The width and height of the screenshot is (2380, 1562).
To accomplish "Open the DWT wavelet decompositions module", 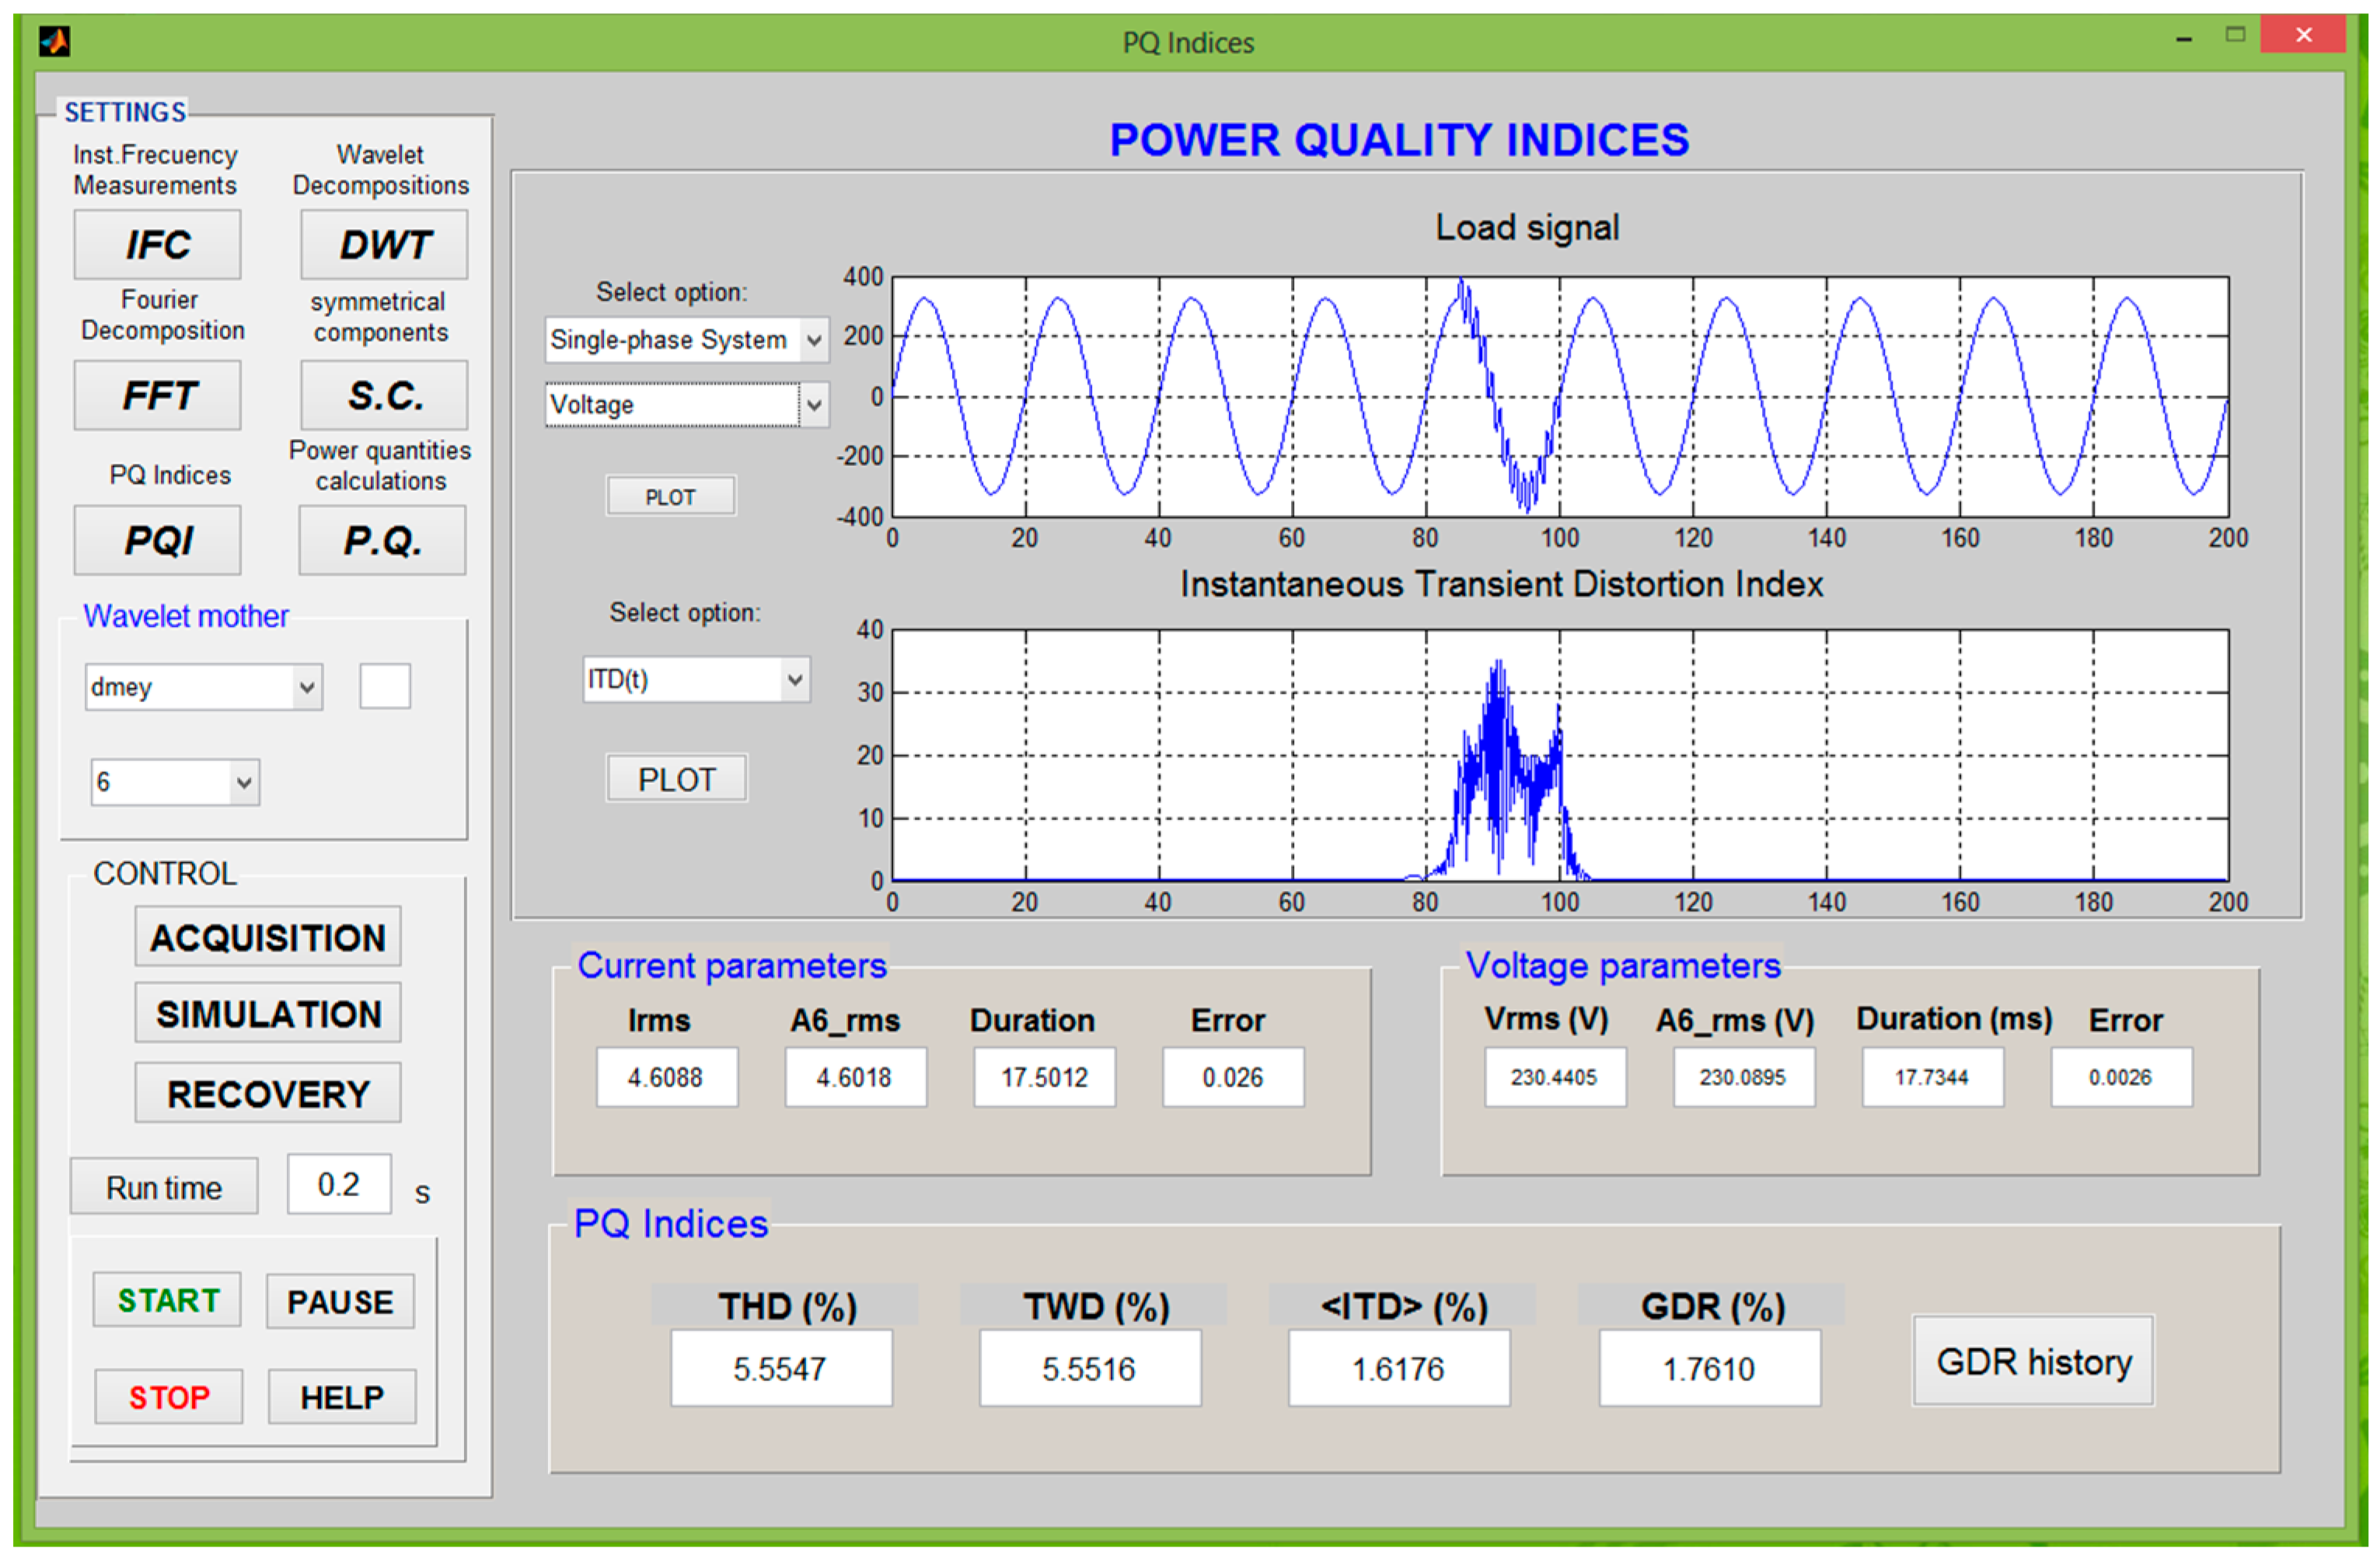I will [384, 245].
